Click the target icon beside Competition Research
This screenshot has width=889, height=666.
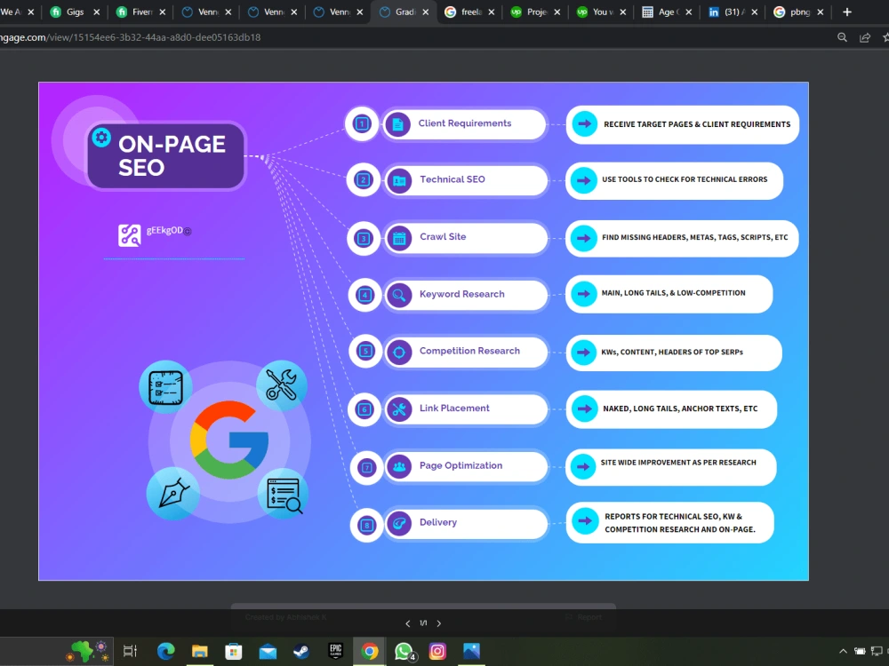click(399, 353)
